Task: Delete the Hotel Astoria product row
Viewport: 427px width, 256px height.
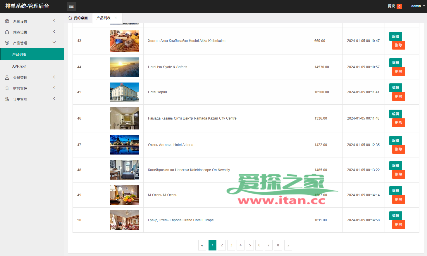Action: pyautogui.click(x=398, y=149)
